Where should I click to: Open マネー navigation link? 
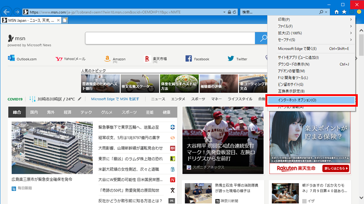pyautogui.click(x=216, y=99)
